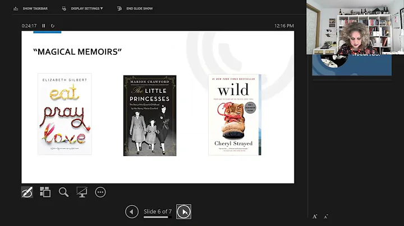
Task: Click the Eat Pray Love book cover
Action: click(65, 114)
